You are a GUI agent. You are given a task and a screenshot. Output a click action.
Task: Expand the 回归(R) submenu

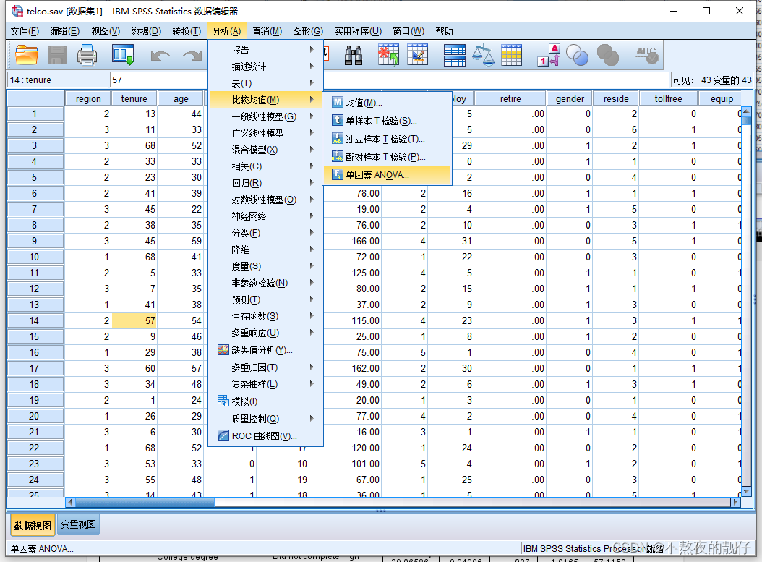265,183
